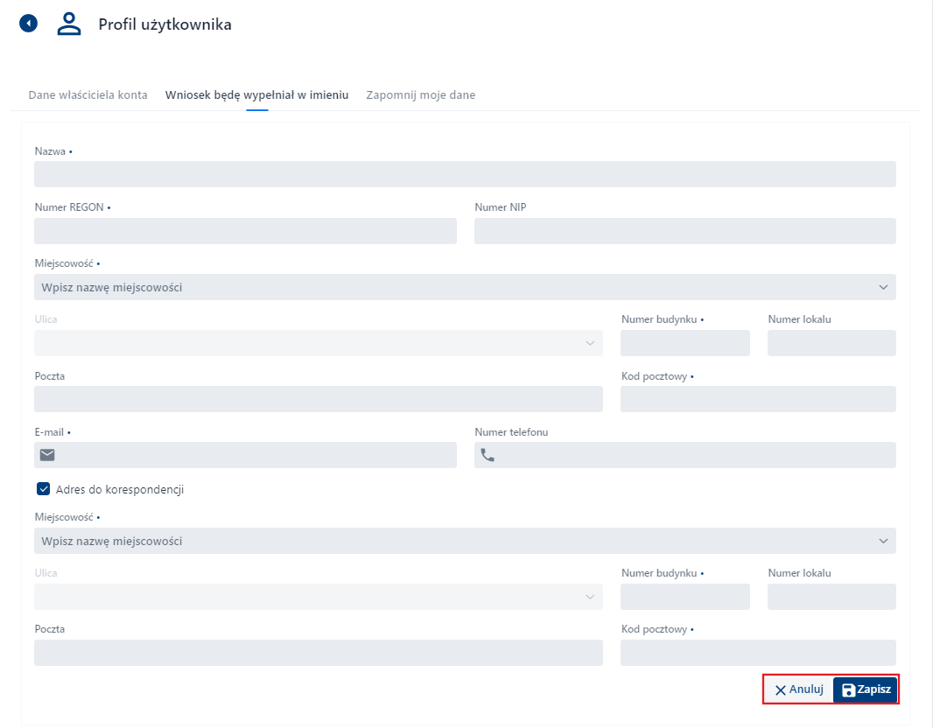Click the user profile person icon

coord(69,24)
